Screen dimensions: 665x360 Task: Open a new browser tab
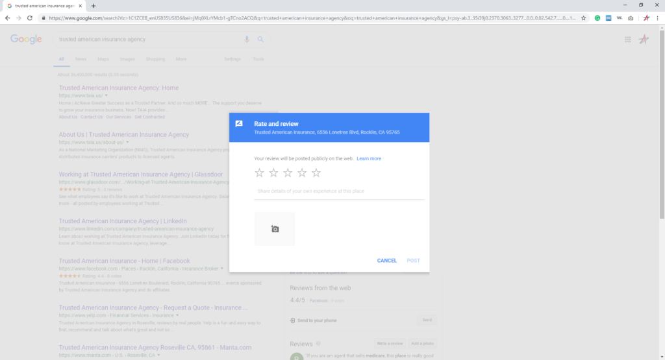pos(94,6)
